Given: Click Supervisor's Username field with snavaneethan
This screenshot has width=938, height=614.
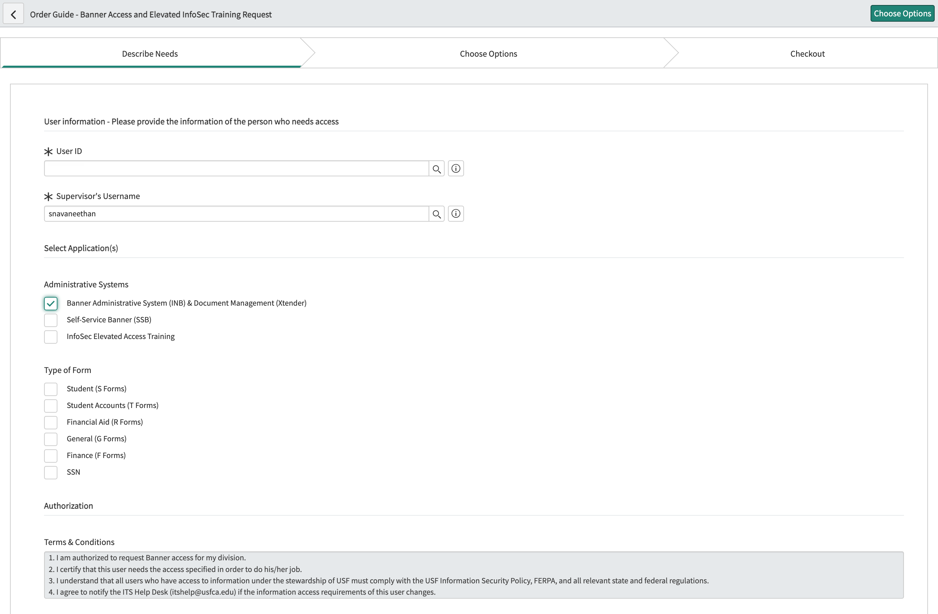Looking at the screenshot, I should pyautogui.click(x=236, y=214).
